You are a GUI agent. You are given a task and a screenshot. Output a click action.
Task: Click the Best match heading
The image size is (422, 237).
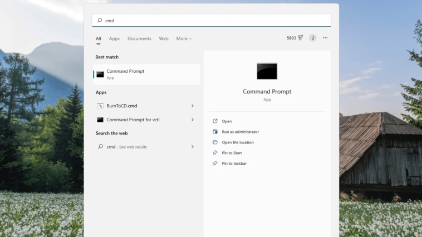[107, 57]
